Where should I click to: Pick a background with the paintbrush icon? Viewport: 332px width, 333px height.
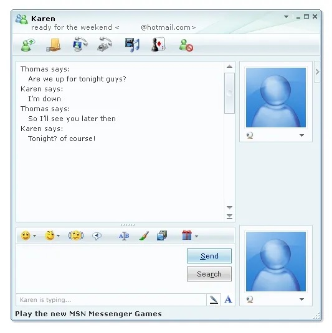pos(144,235)
